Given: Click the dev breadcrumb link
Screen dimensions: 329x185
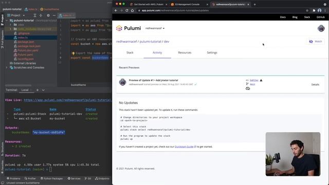Looking at the screenshot, I should [167, 42].
